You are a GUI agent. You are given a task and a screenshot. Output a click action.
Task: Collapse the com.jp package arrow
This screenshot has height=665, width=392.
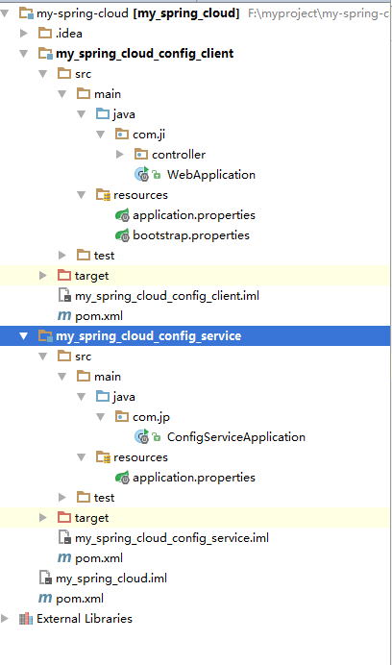point(101,417)
